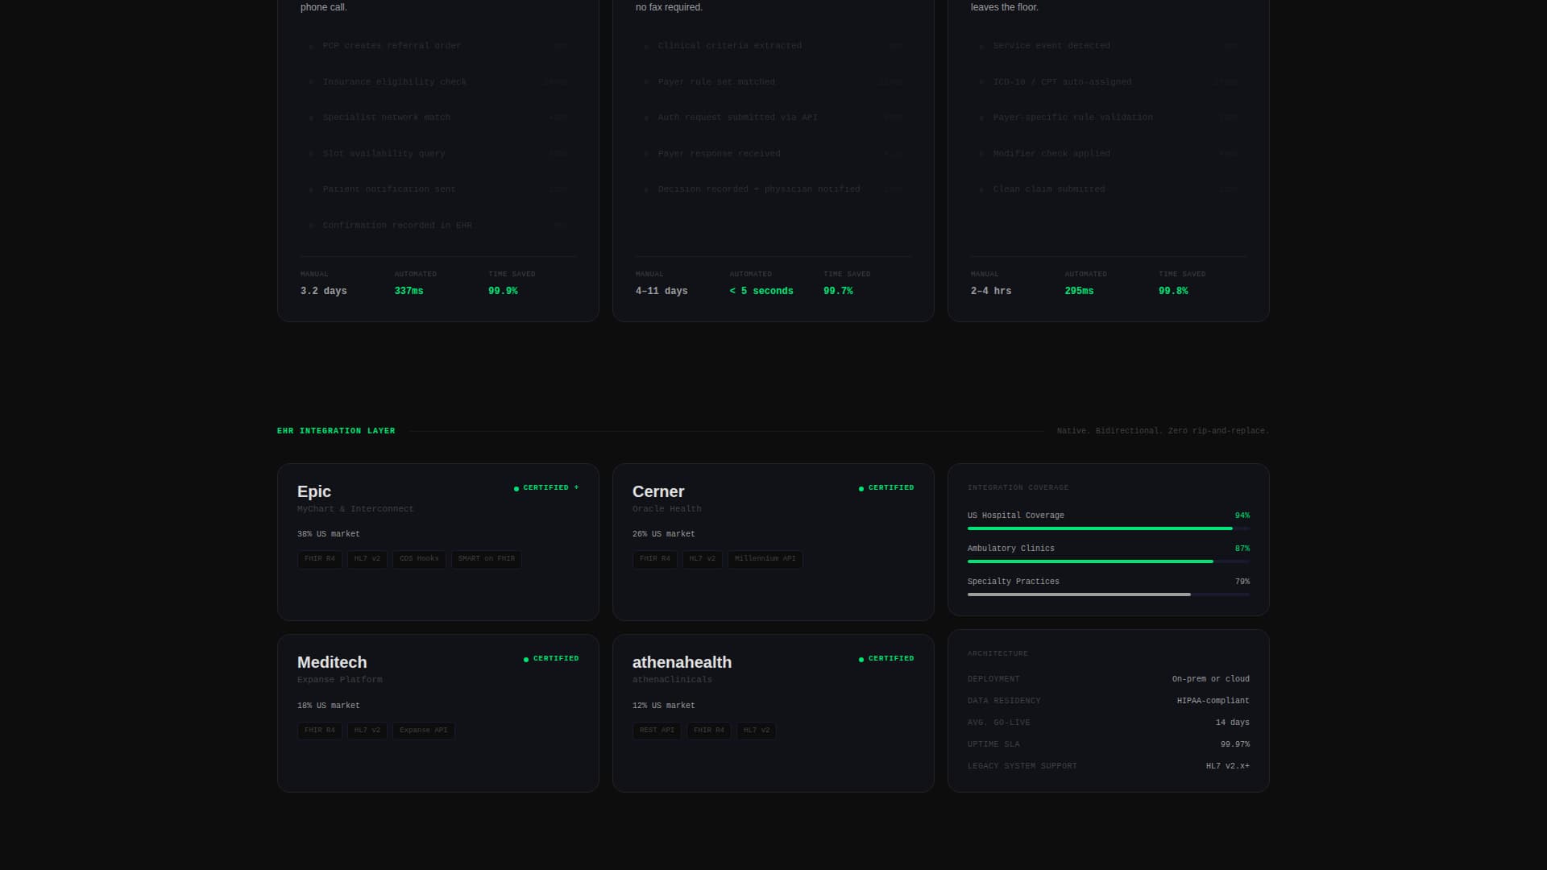Click the 'MyChart & Interconnect' subtitle

[x=355, y=509]
